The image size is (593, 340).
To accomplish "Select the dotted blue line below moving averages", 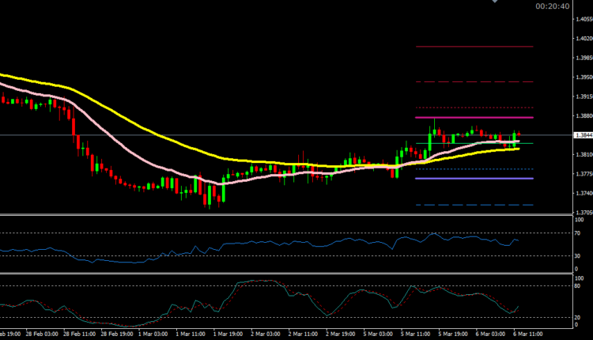I will click(474, 169).
